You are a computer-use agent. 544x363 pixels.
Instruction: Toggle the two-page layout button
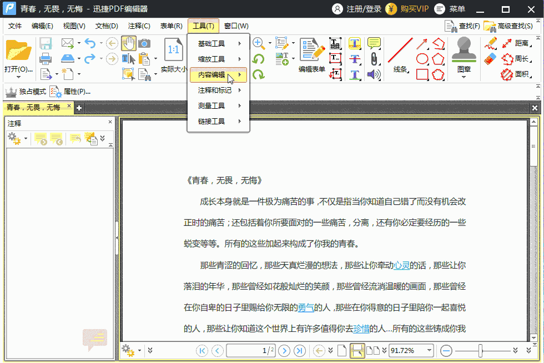373,350
